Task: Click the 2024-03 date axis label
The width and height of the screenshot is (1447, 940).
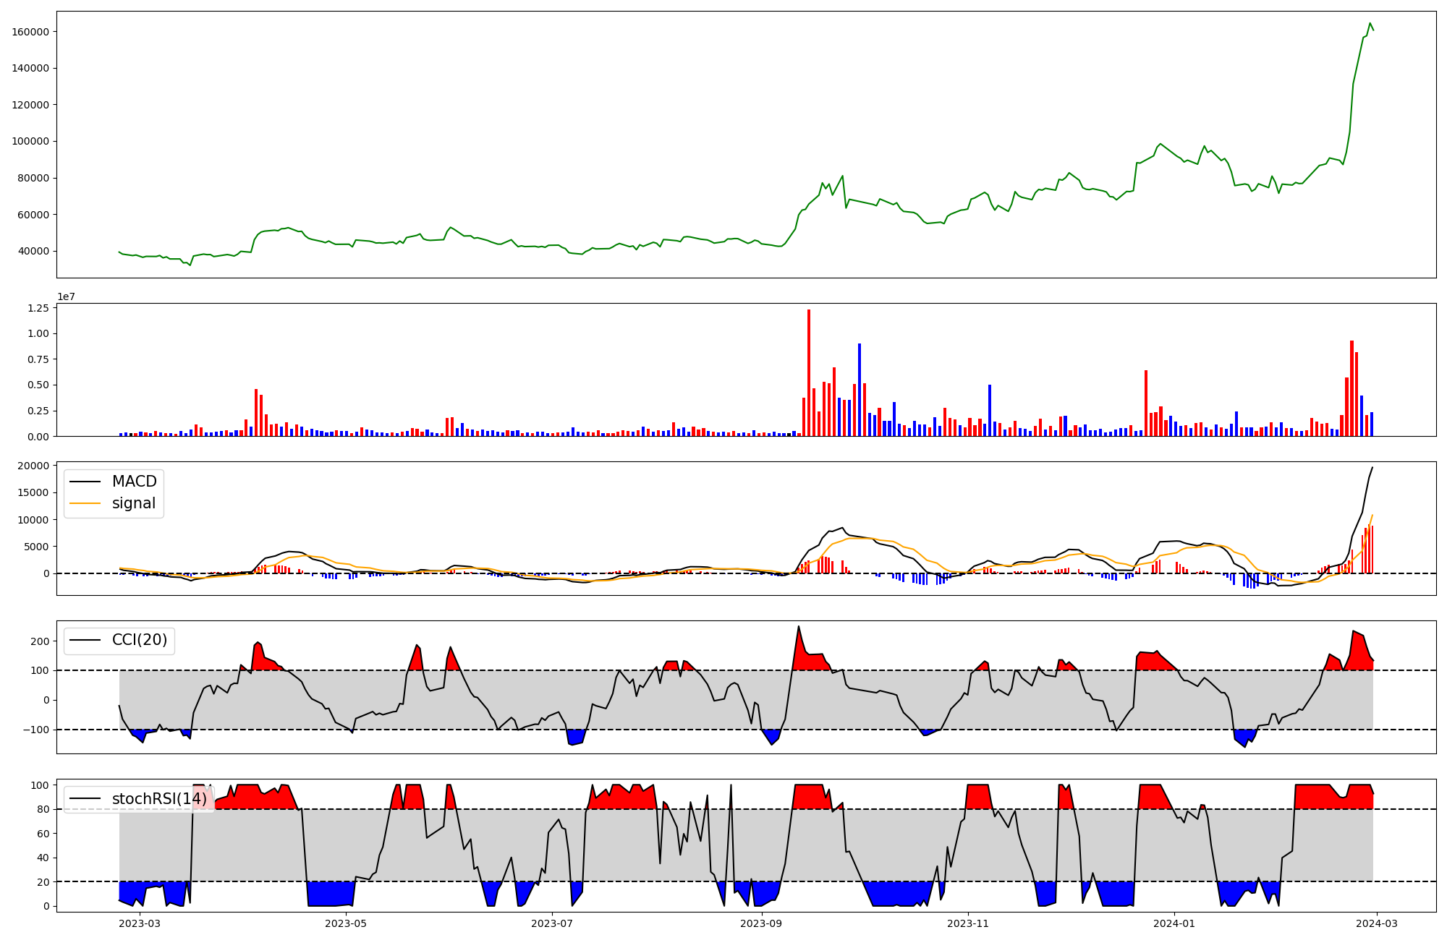Action: point(1377,923)
